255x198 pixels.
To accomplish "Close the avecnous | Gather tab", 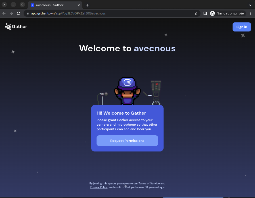I will coord(79,5).
